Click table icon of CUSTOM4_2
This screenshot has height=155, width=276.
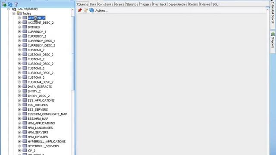point(25,77)
